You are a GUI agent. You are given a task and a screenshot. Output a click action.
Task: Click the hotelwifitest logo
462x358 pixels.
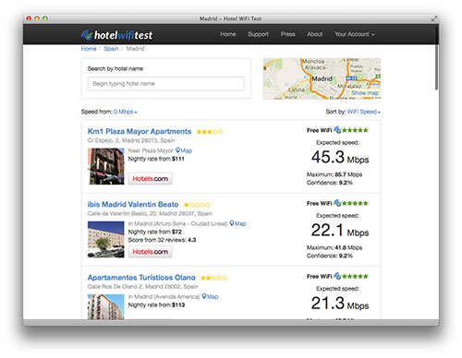[116, 35]
